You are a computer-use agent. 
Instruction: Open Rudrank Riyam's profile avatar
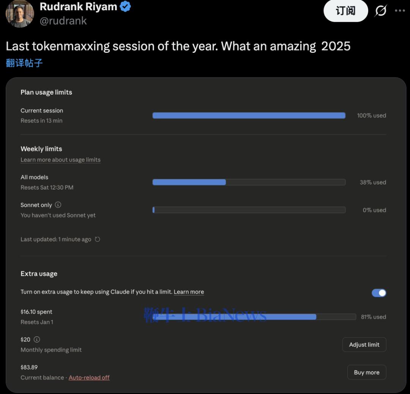click(x=20, y=13)
